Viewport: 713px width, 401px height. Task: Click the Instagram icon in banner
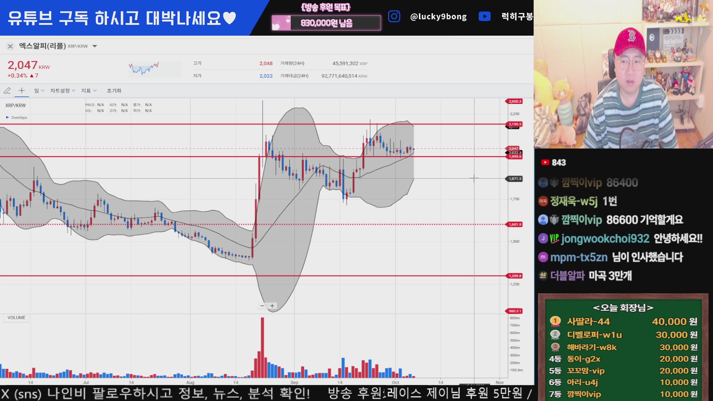click(394, 16)
